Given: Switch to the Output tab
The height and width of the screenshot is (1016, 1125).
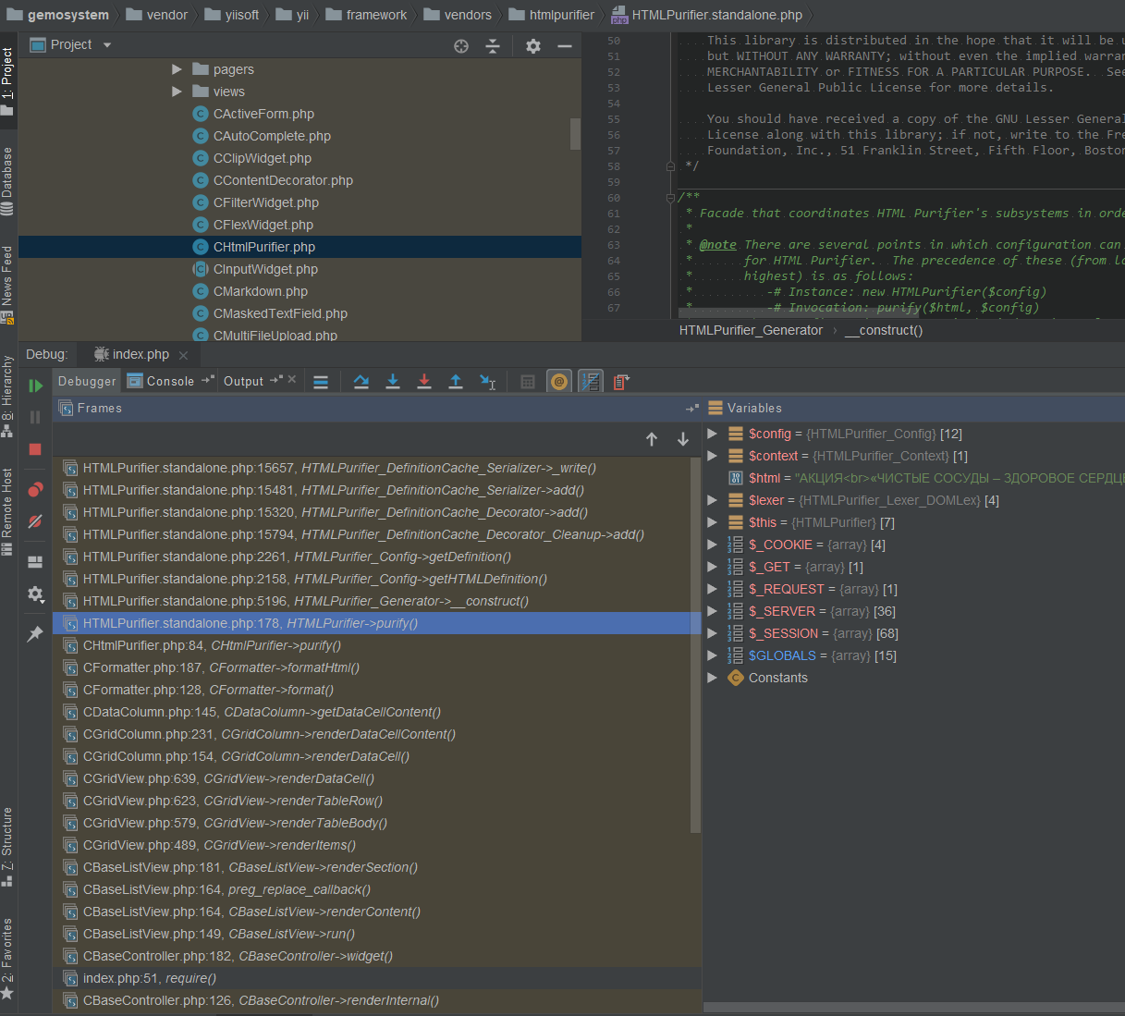Looking at the screenshot, I should (x=243, y=381).
